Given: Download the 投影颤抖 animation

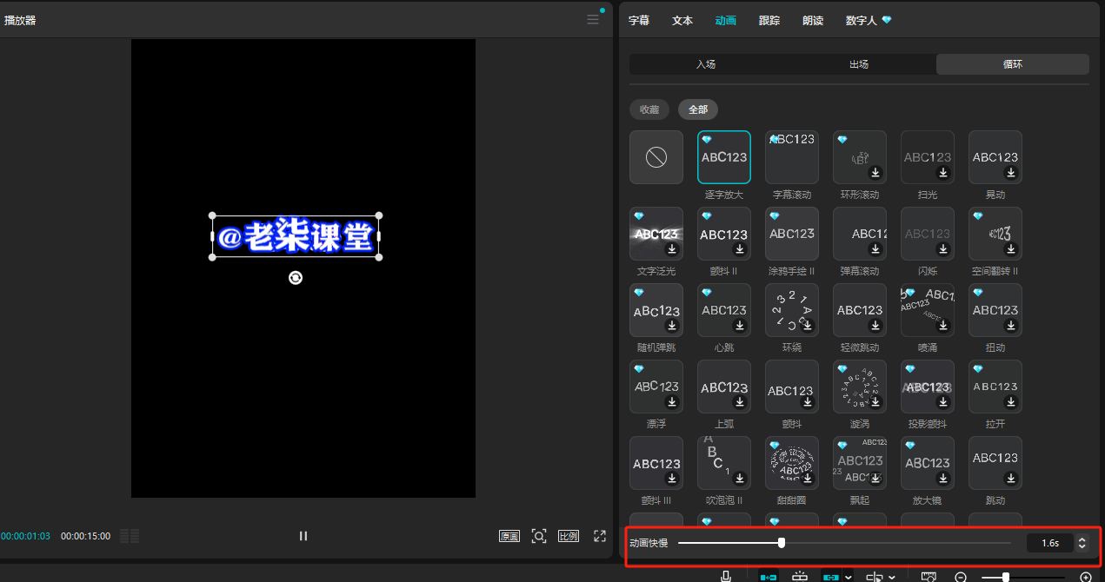Looking at the screenshot, I should point(943,402).
